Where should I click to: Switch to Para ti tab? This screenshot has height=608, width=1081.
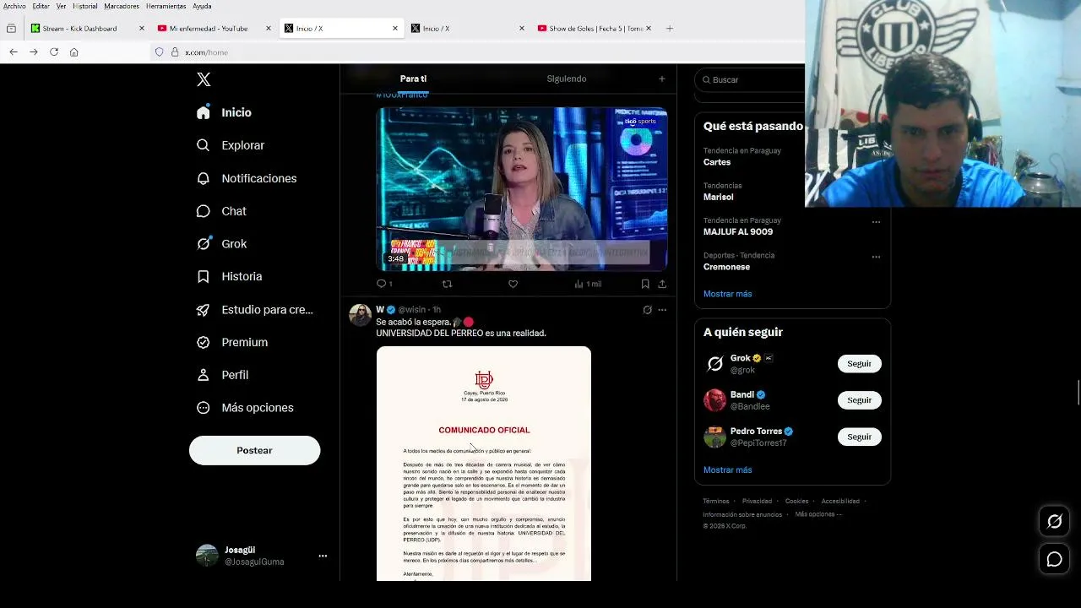[413, 79]
